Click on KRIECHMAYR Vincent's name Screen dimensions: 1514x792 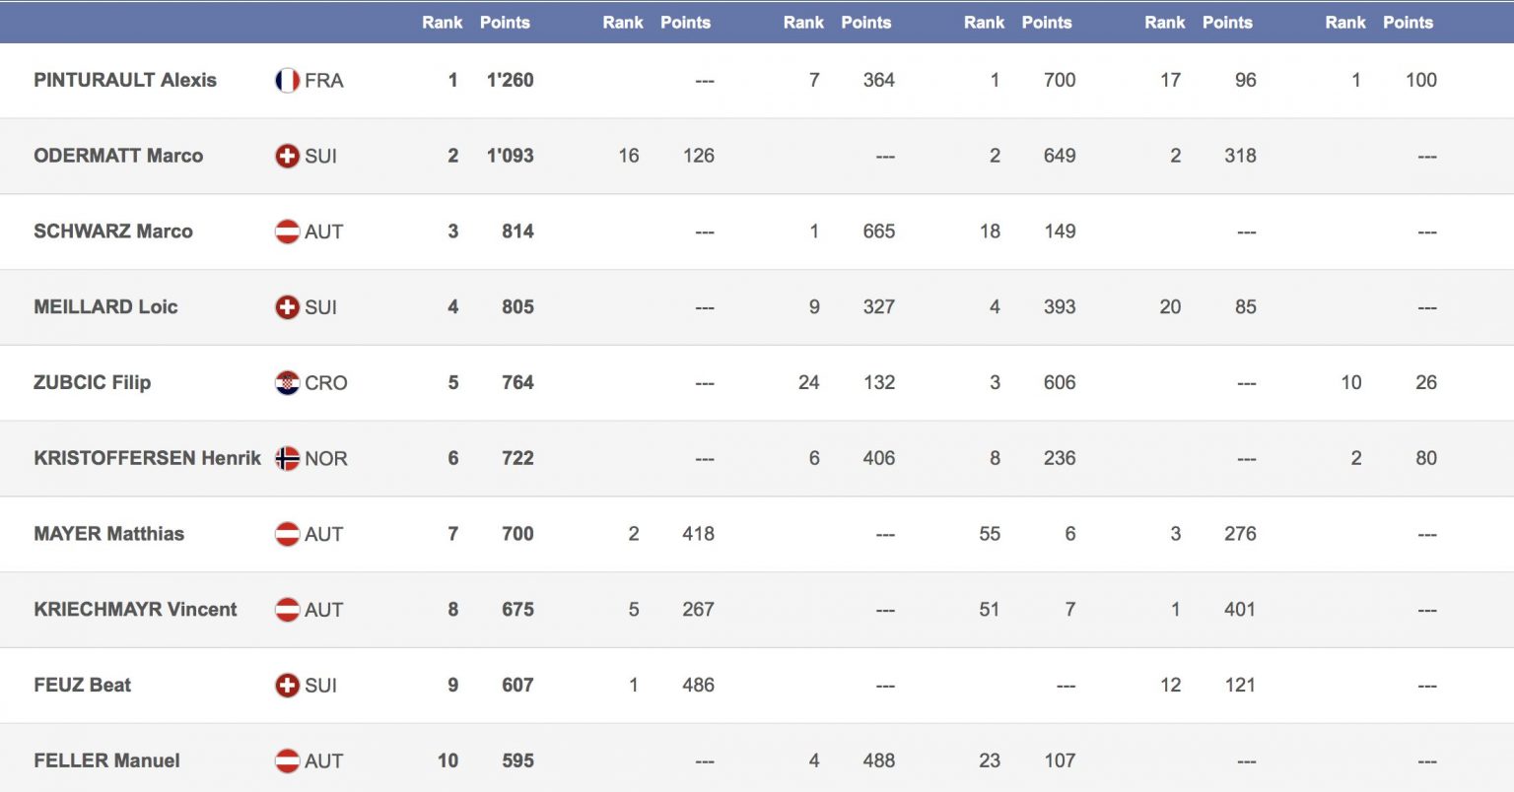135,609
